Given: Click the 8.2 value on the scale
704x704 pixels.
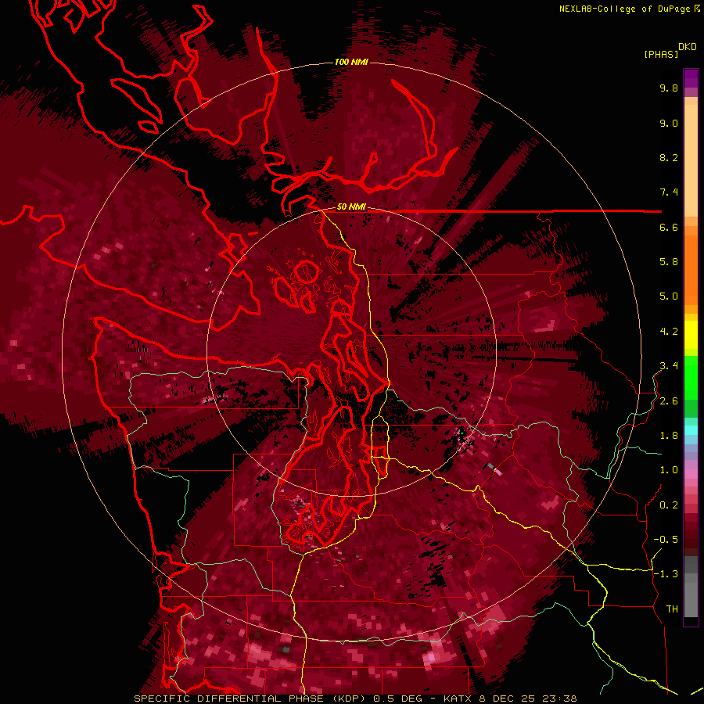Looking at the screenshot, I should tap(669, 157).
